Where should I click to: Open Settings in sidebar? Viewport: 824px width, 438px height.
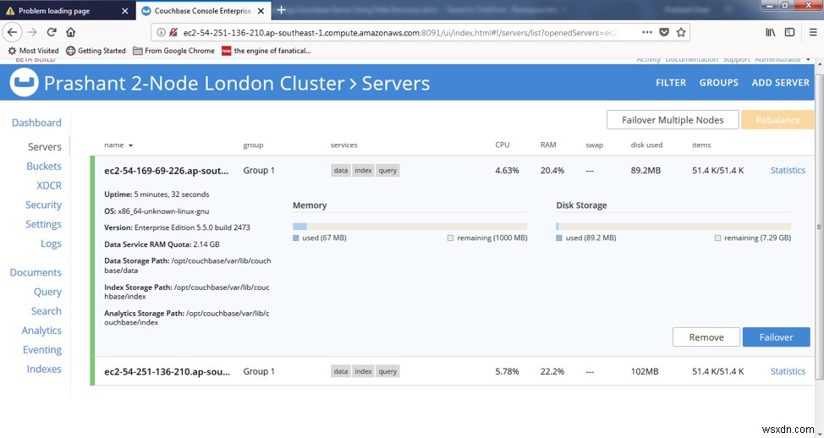(x=44, y=224)
